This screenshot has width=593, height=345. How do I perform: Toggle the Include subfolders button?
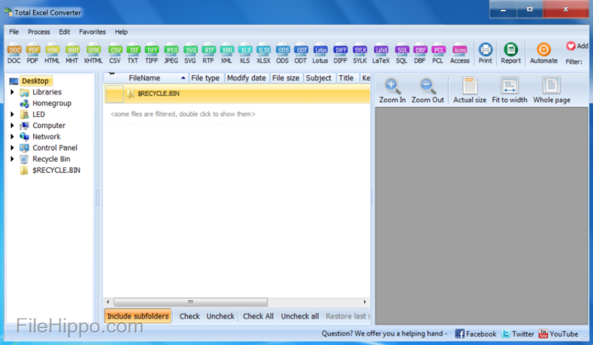138,316
